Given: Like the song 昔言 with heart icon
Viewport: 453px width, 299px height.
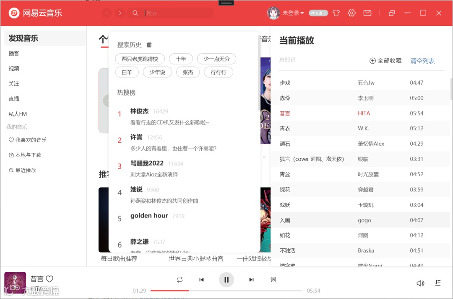Looking at the screenshot, I should coord(49,279).
